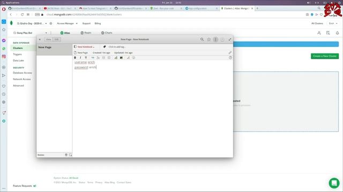Click the MongoDB leaf logo

(11, 23)
